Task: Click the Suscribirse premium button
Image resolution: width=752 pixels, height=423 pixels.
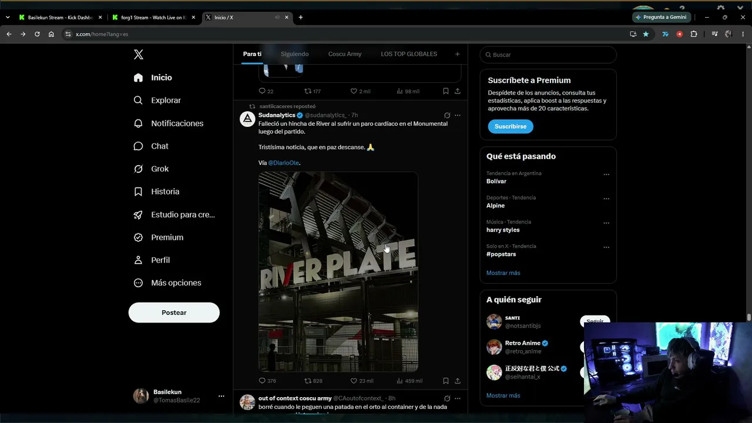Action: point(511,126)
